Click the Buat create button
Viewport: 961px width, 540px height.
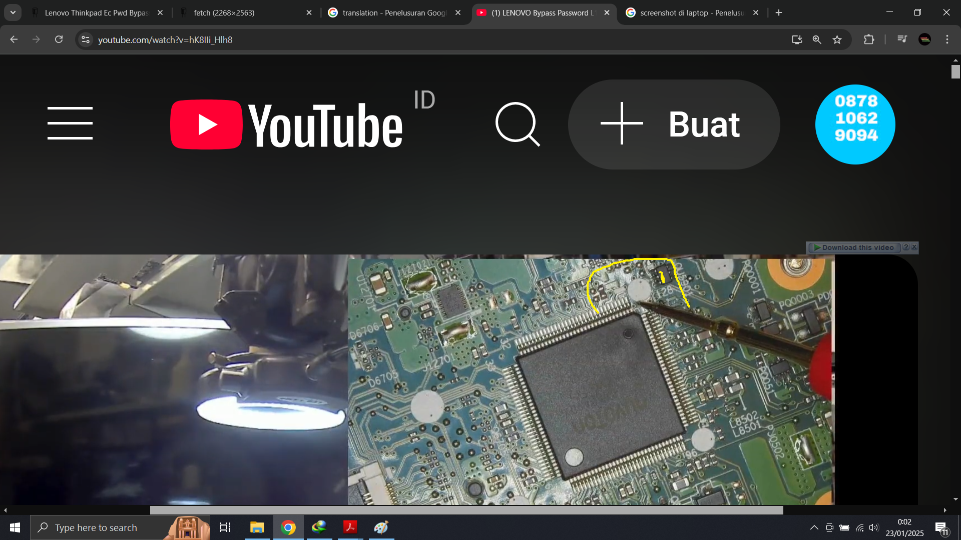pyautogui.click(x=674, y=124)
